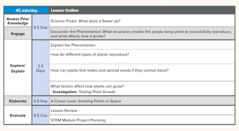Click 'How can plants find mates and spread seeds'

109,70
